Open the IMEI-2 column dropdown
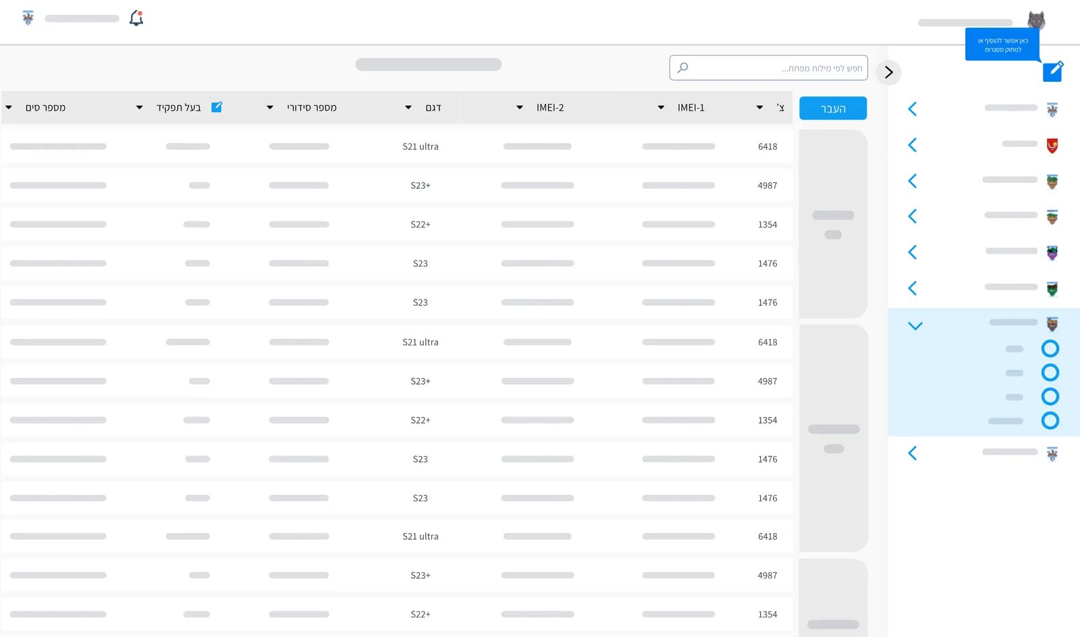1080x637 pixels. click(520, 108)
